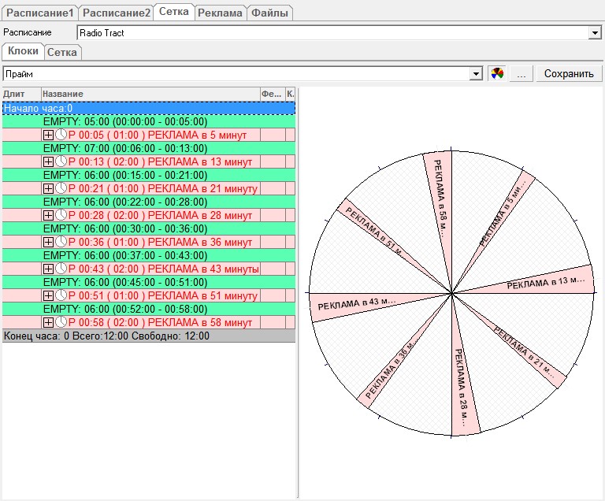This screenshot has height=501, width=605.
Task: Expand the РЕКЛАМА в 36 минут block
Action: pyautogui.click(x=48, y=242)
